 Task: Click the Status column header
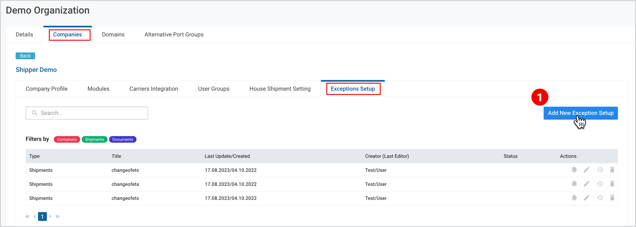tap(510, 156)
